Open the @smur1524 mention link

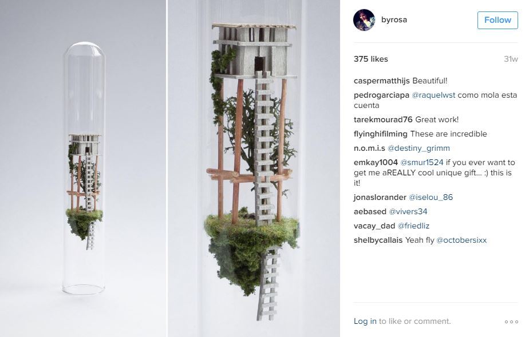point(422,163)
